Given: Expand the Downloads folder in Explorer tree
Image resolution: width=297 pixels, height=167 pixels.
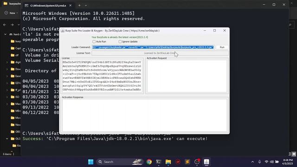Looking at the screenshot, I should [7, 69].
